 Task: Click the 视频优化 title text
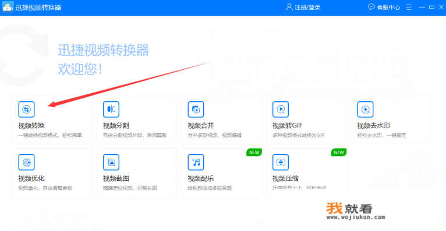tap(31, 179)
